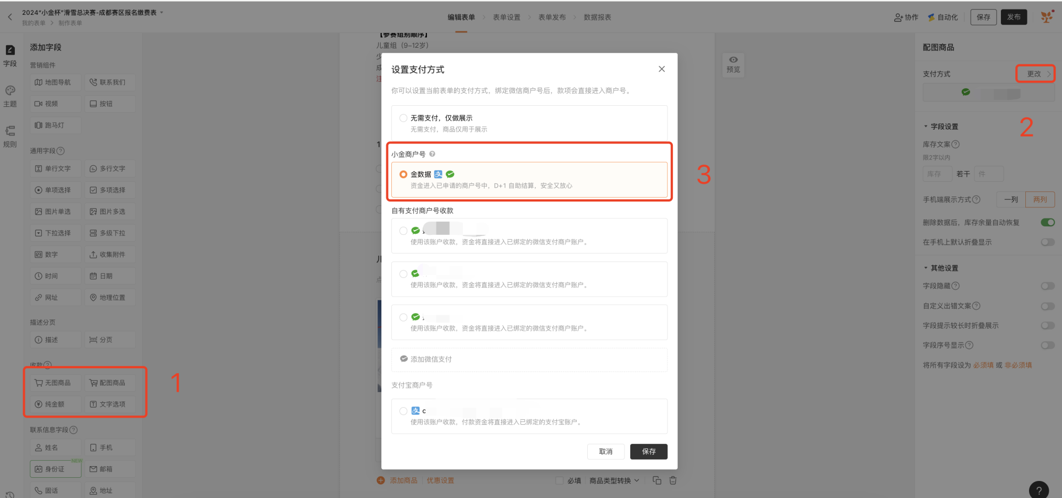Select 一列 mobile display layout

click(1011, 199)
